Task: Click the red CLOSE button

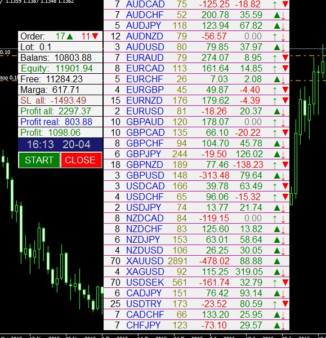Action: [81, 160]
